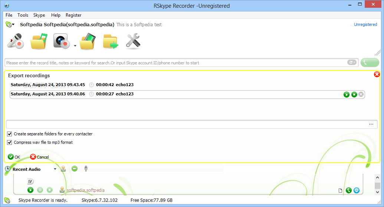Open the audio recordings folder icon

click(x=39, y=41)
